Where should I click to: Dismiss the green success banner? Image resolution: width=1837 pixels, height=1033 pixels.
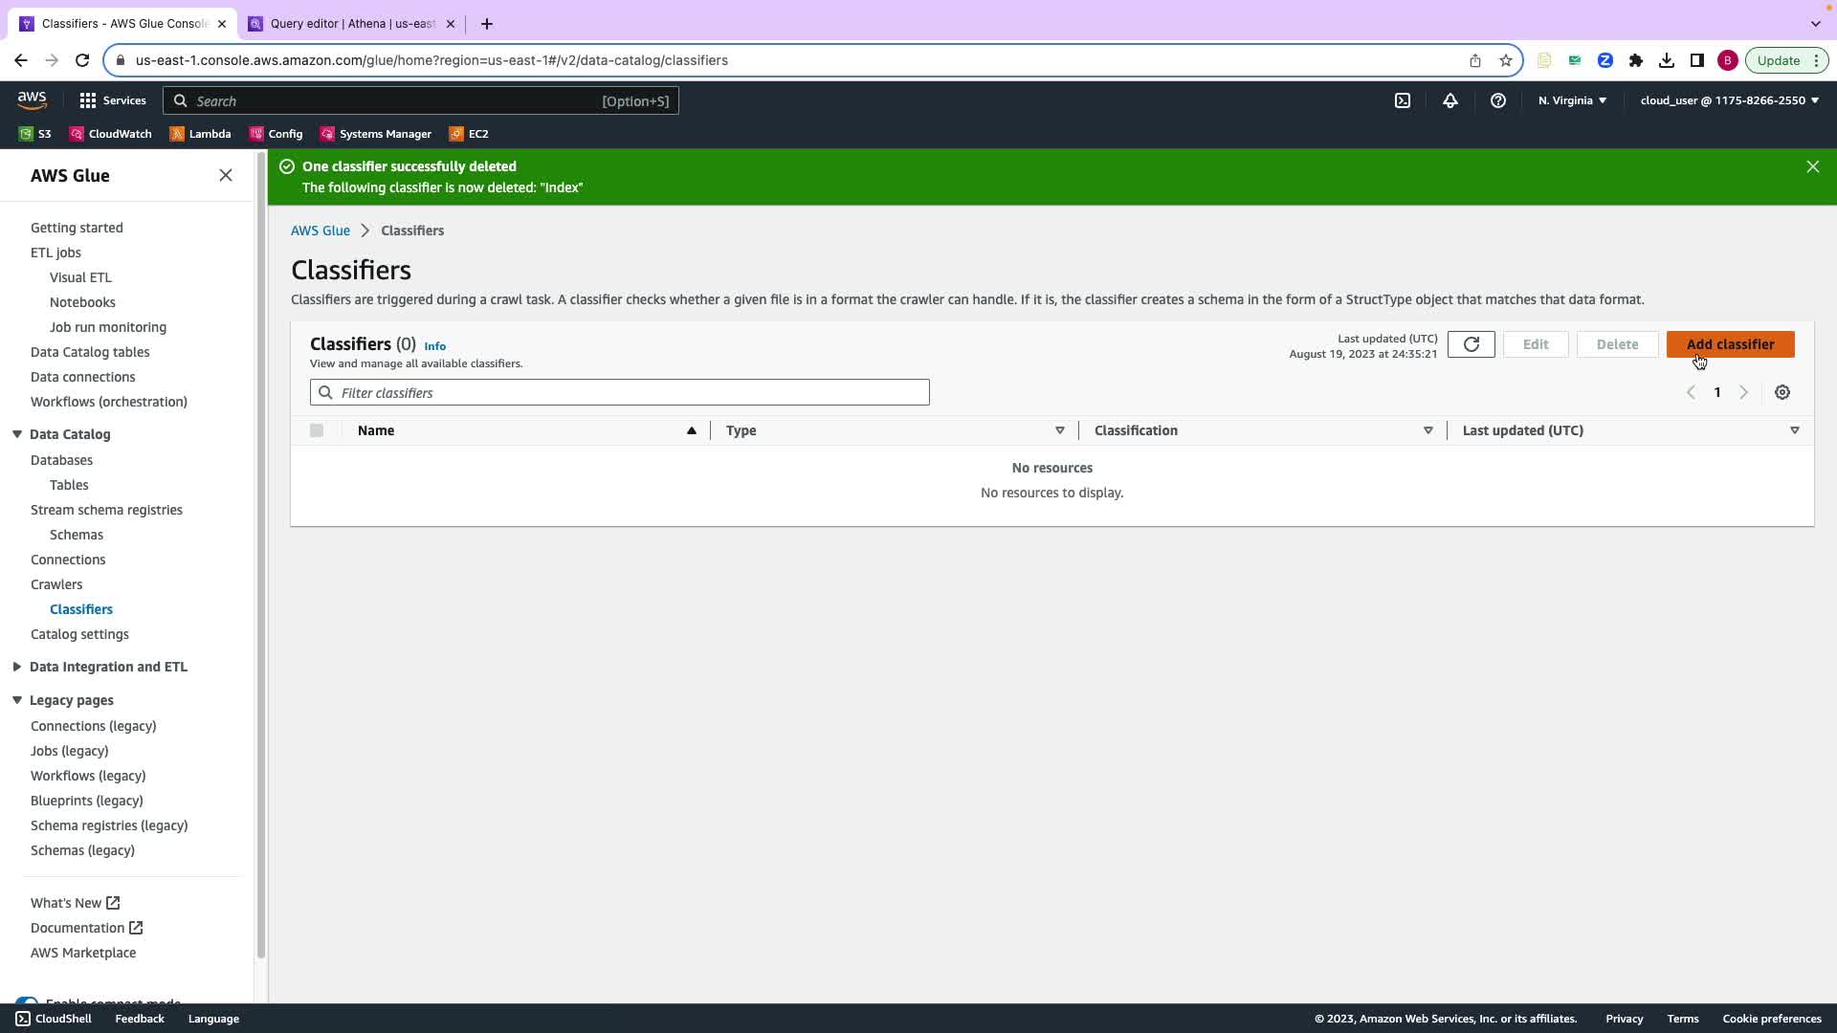pyautogui.click(x=1812, y=166)
